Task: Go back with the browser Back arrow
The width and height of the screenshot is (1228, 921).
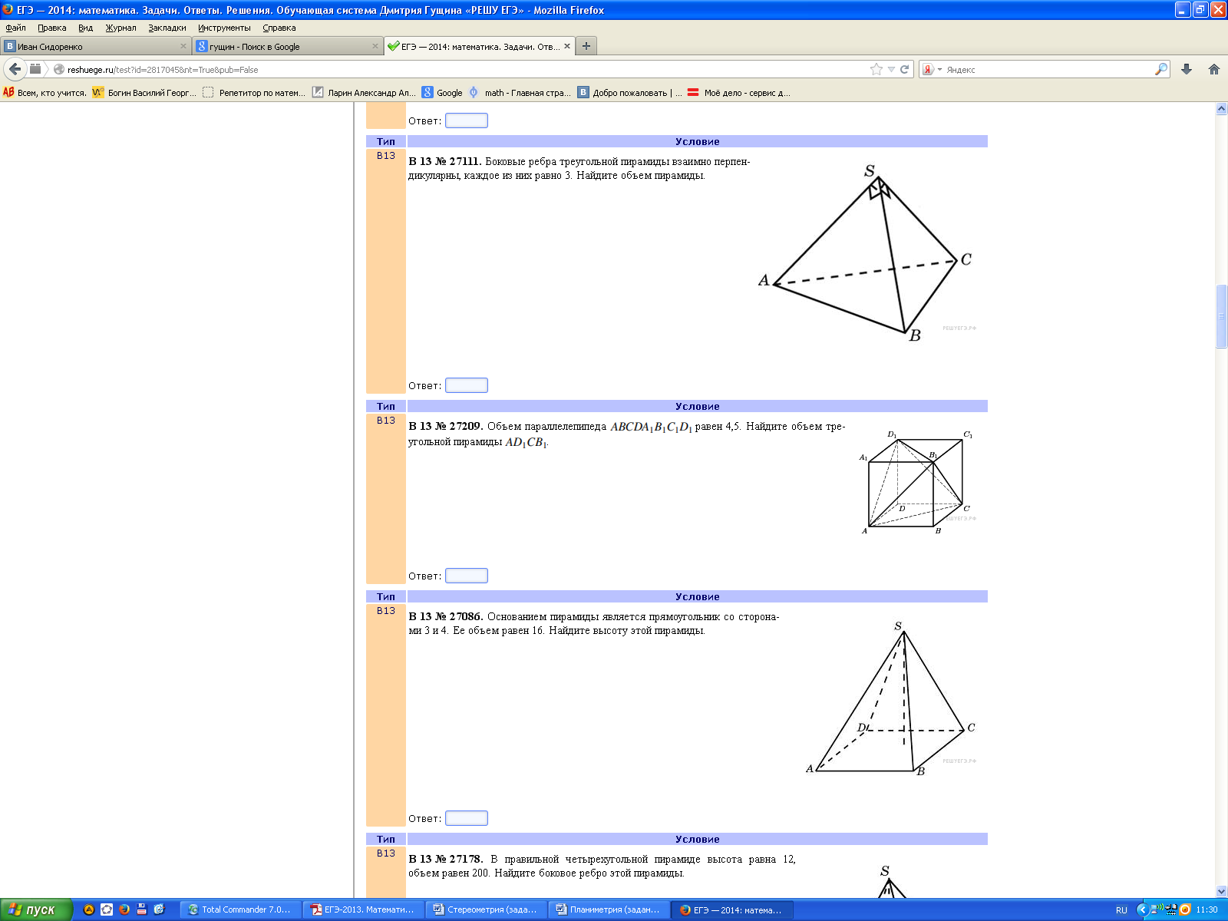Action: [15, 69]
